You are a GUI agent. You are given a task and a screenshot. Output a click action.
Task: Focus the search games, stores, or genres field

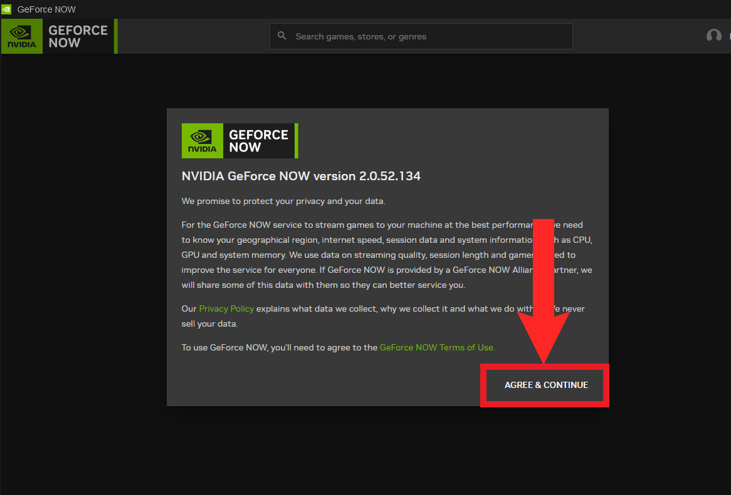click(421, 36)
